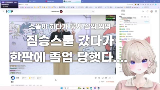The image size is (160, 90).
Task: Click the main live video player
Action: click(62, 45)
